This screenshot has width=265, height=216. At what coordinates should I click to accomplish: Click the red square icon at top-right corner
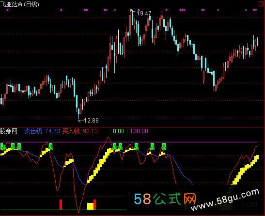coord(261,4)
